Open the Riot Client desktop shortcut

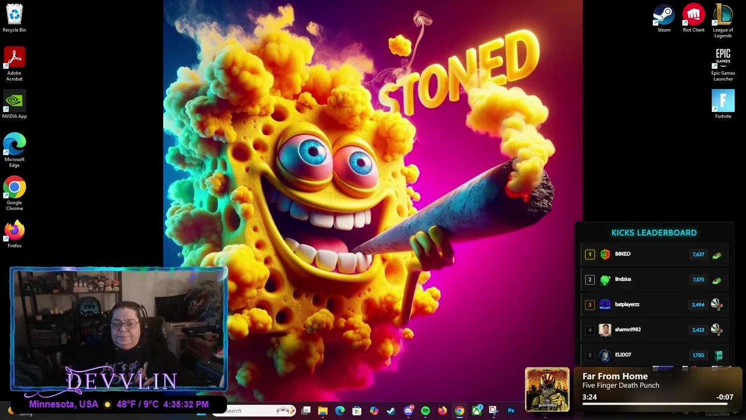pos(694,18)
